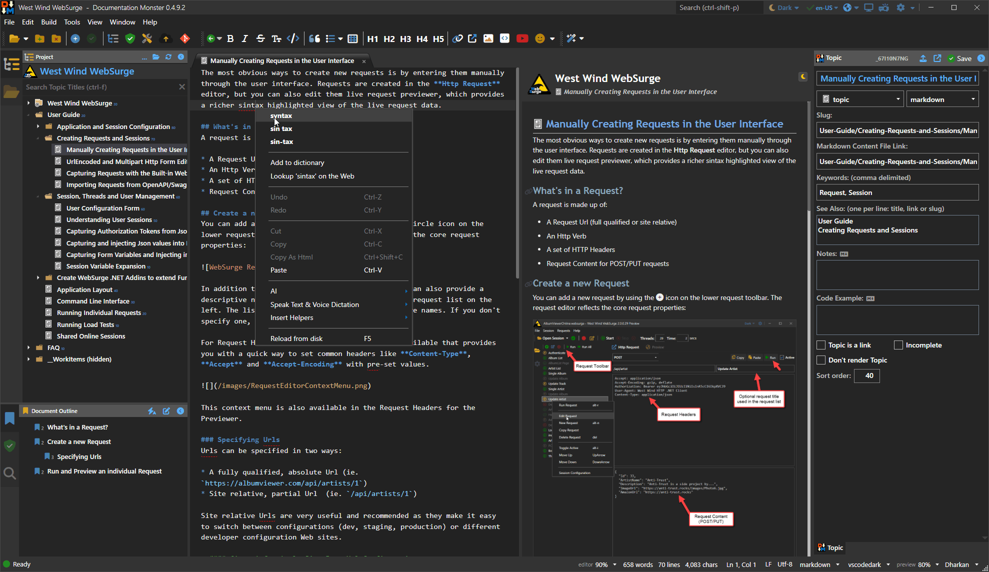Viewport: 989px width, 572px height.
Task: Choose 'syntax' spelling suggestion
Action: tap(281, 115)
